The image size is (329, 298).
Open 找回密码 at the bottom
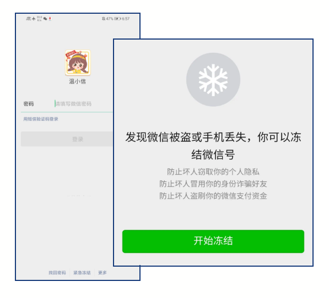(57, 273)
